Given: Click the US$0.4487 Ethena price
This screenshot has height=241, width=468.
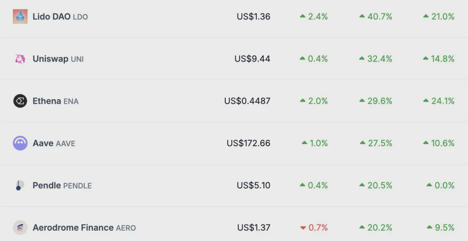Looking at the screenshot, I should 247,101.
